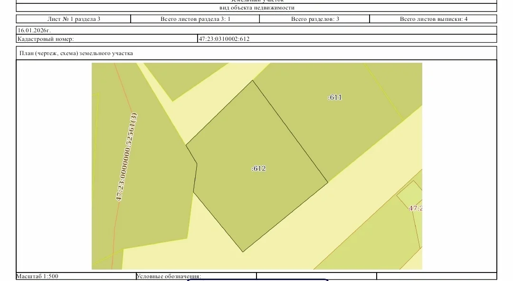Click heading "План (чертеж, схема) земельного участка"

click(x=76, y=53)
